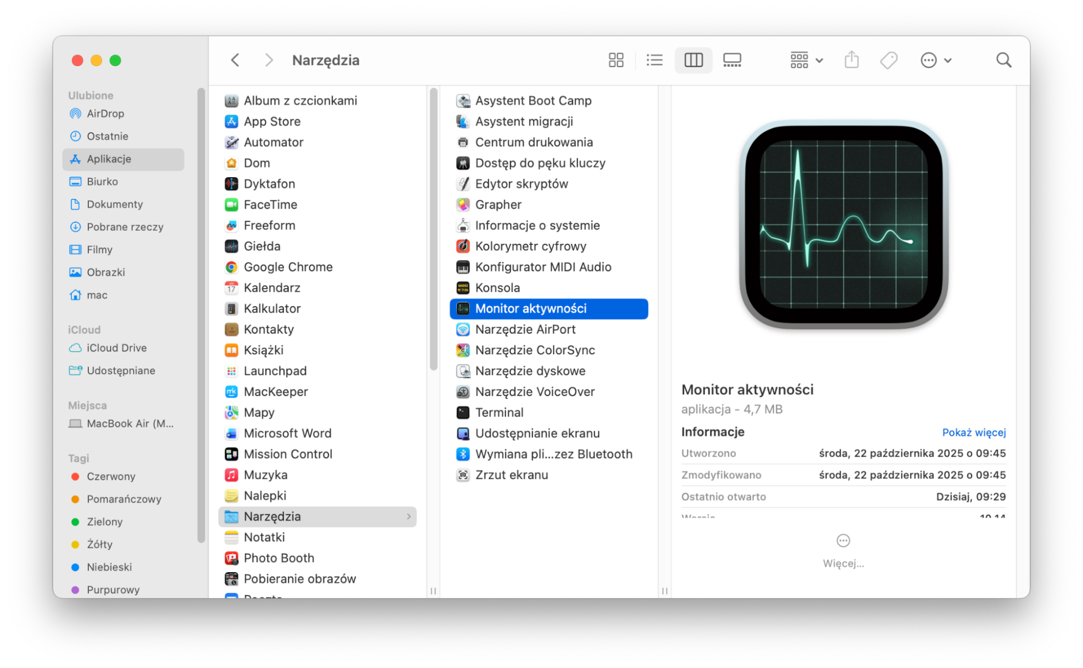The image size is (1083, 668).
Task: Open the group-by dropdown in toolbar
Action: [806, 60]
